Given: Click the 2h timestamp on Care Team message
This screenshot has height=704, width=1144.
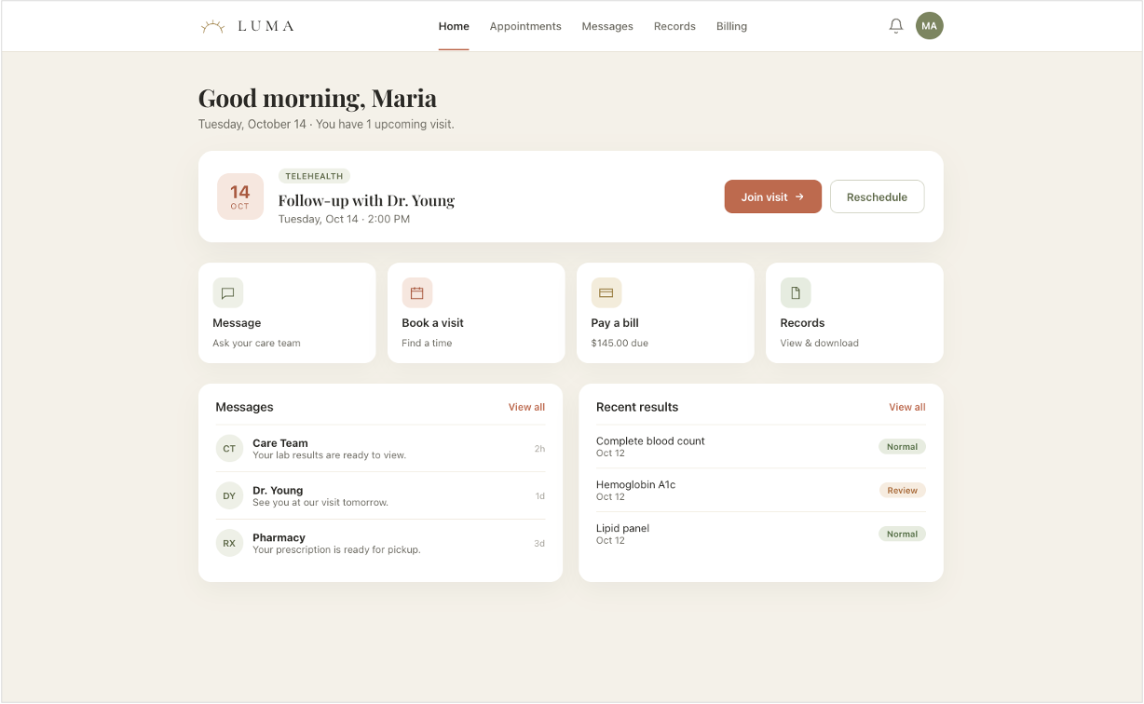Looking at the screenshot, I should tap(539, 449).
